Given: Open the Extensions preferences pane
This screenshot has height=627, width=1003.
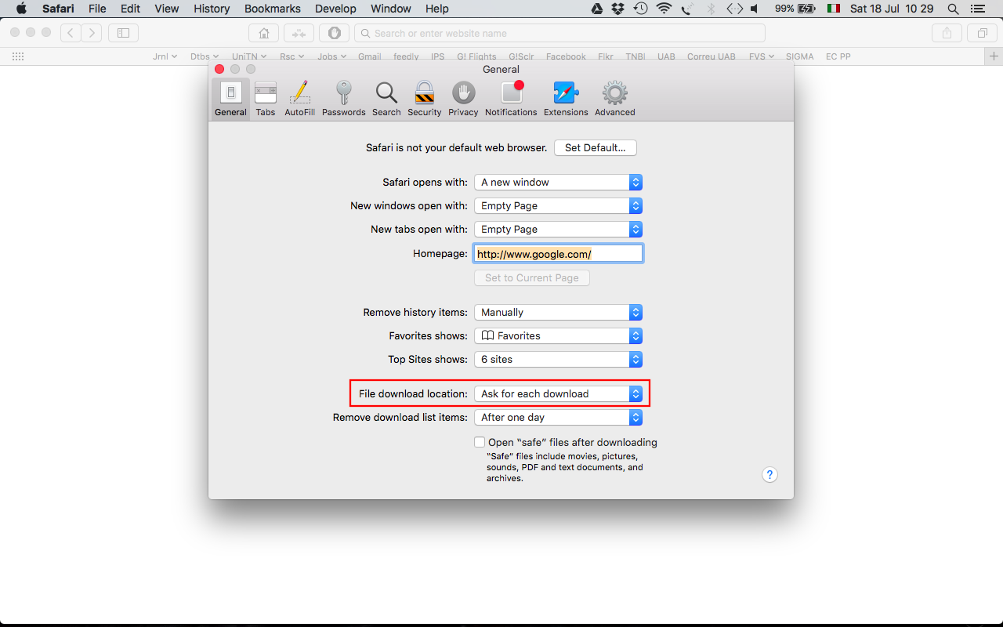Looking at the screenshot, I should click(x=566, y=99).
